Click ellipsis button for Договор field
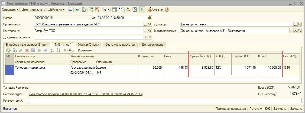 296,24
